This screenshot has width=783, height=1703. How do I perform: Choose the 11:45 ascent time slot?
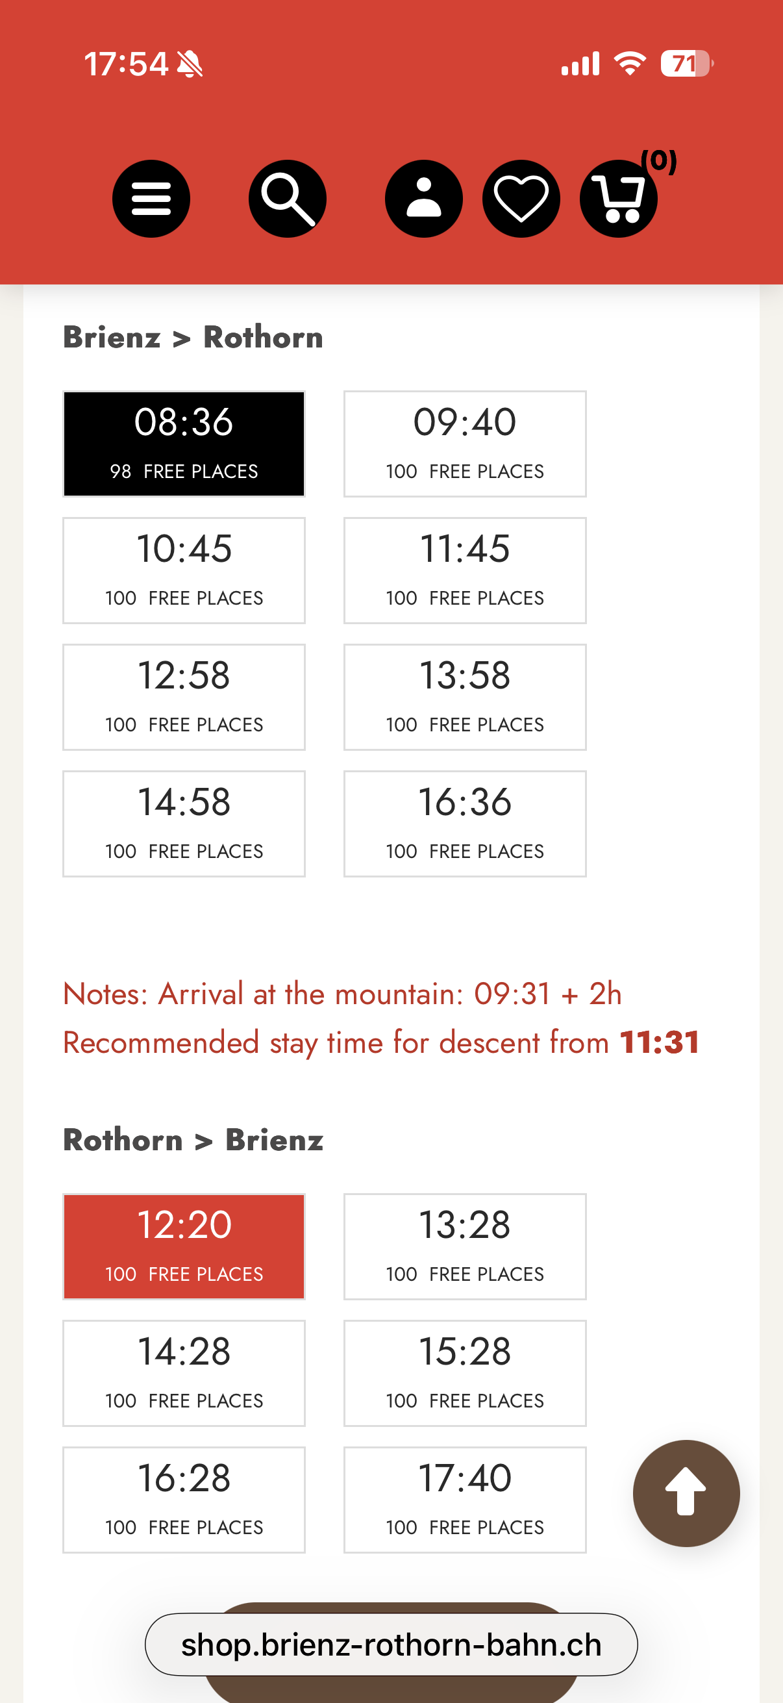464,570
